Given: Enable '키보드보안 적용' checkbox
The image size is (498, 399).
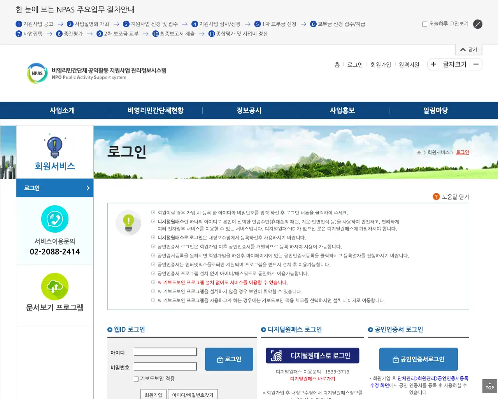Looking at the screenshot, I should [136, 379].
